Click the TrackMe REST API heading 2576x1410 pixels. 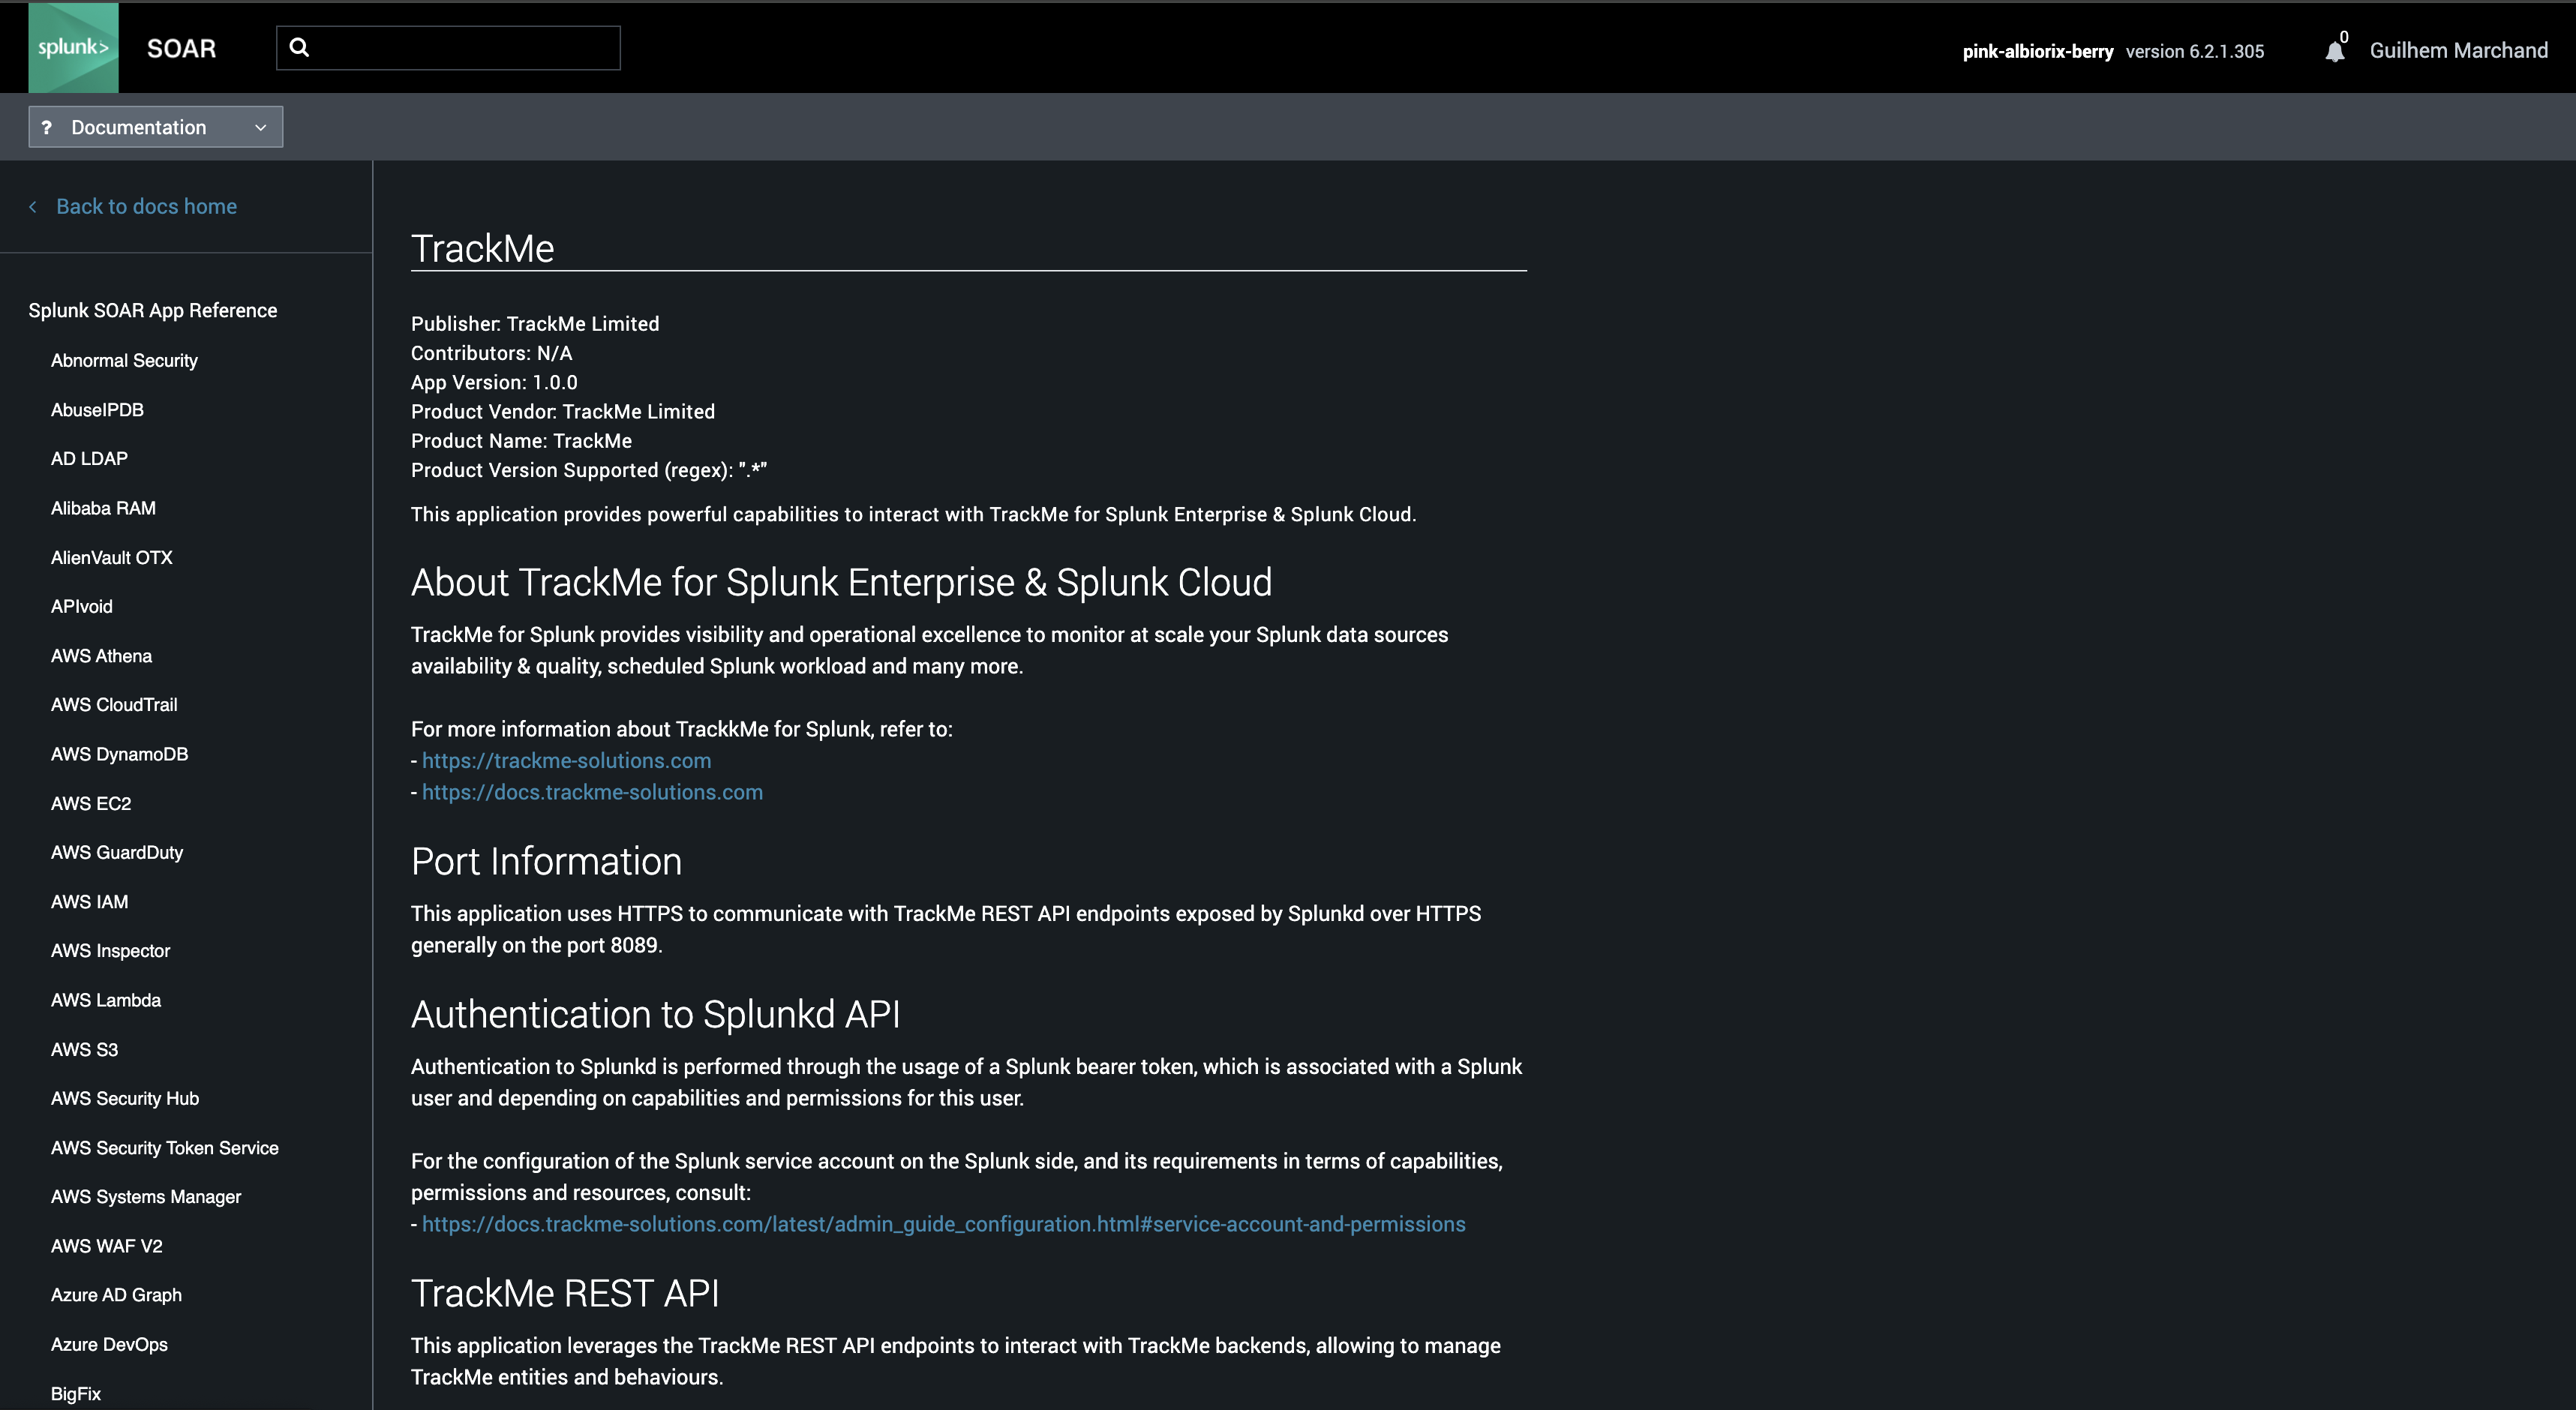point(565,1293)
